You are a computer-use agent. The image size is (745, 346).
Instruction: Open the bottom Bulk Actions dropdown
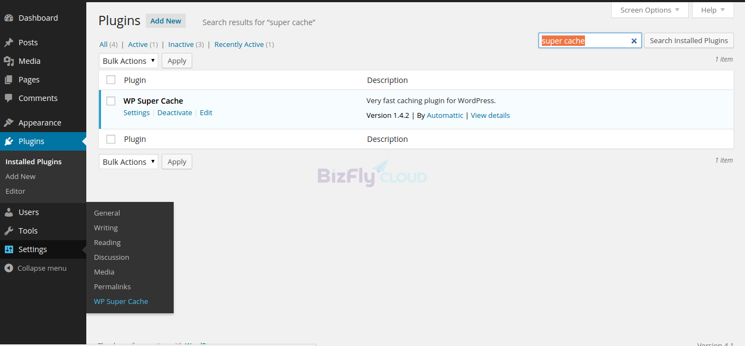click(128, 162)
